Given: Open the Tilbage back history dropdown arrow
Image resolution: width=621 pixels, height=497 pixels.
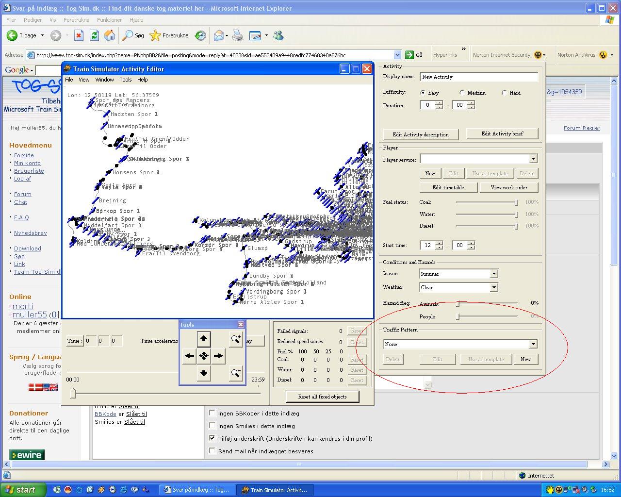Looking at the screenshot, I should click(x=42, y=35).
